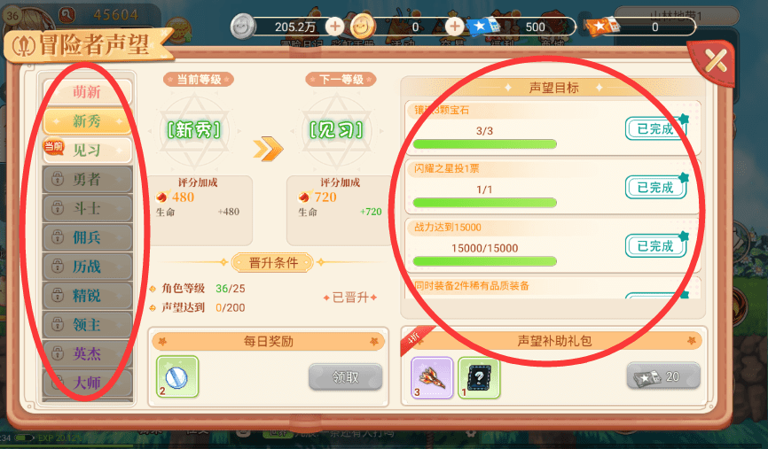Click 已完成 for the gem inlay goal
768x449 pixels.
pyautogui.click(x=655, y=128)
